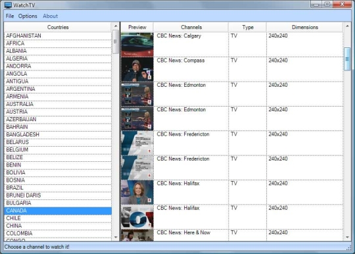Open CBC News: Compass preview thumbnail
This screenshot has width=355, height=254.
point(137,69)
